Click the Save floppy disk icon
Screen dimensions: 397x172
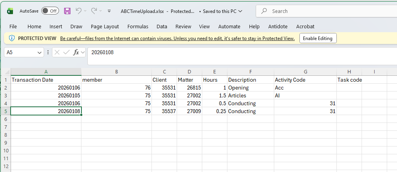point(67,11)
